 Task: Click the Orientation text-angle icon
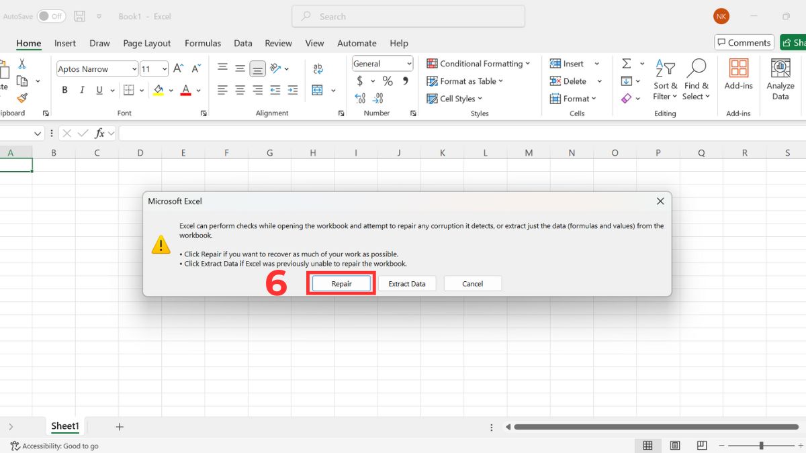tap(275, 68)
